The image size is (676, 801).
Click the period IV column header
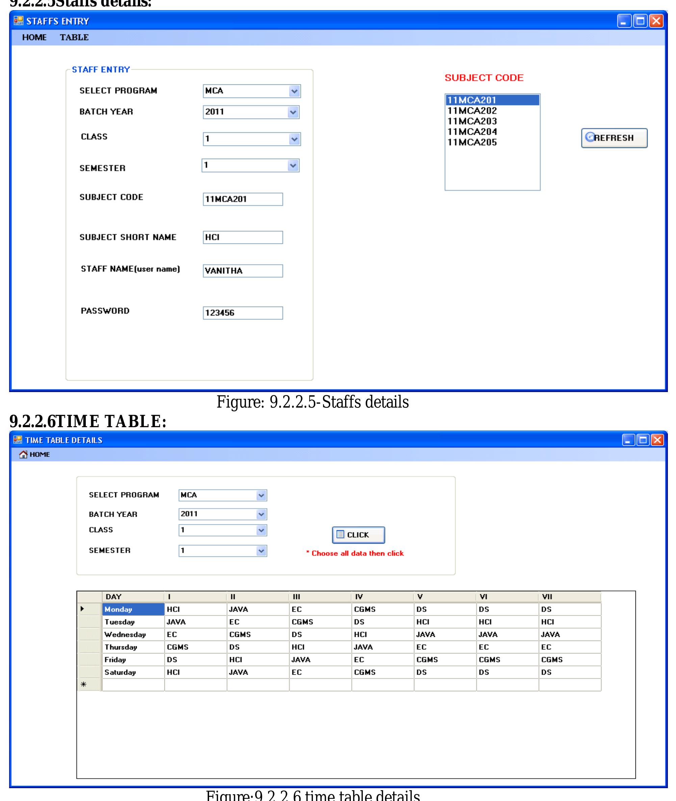(x=383, y=597)
